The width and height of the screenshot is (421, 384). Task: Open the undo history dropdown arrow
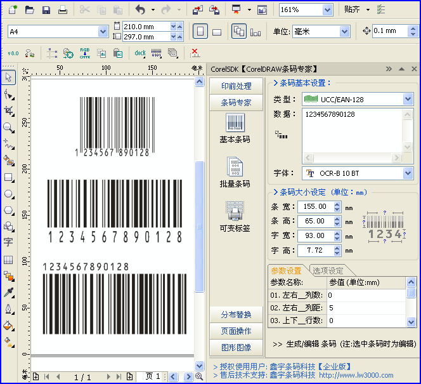point(153,10)
